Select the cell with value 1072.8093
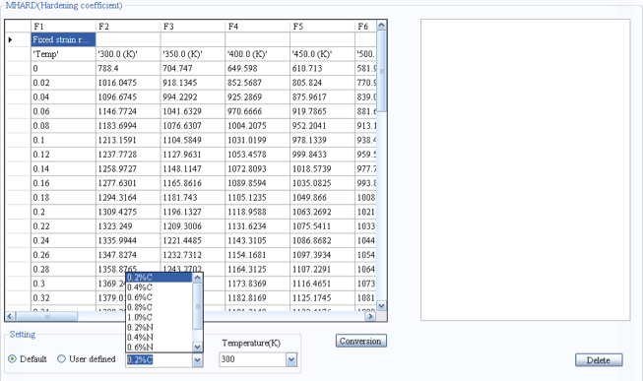This screenshot has width=643, height=381. (x=258, y=169)
